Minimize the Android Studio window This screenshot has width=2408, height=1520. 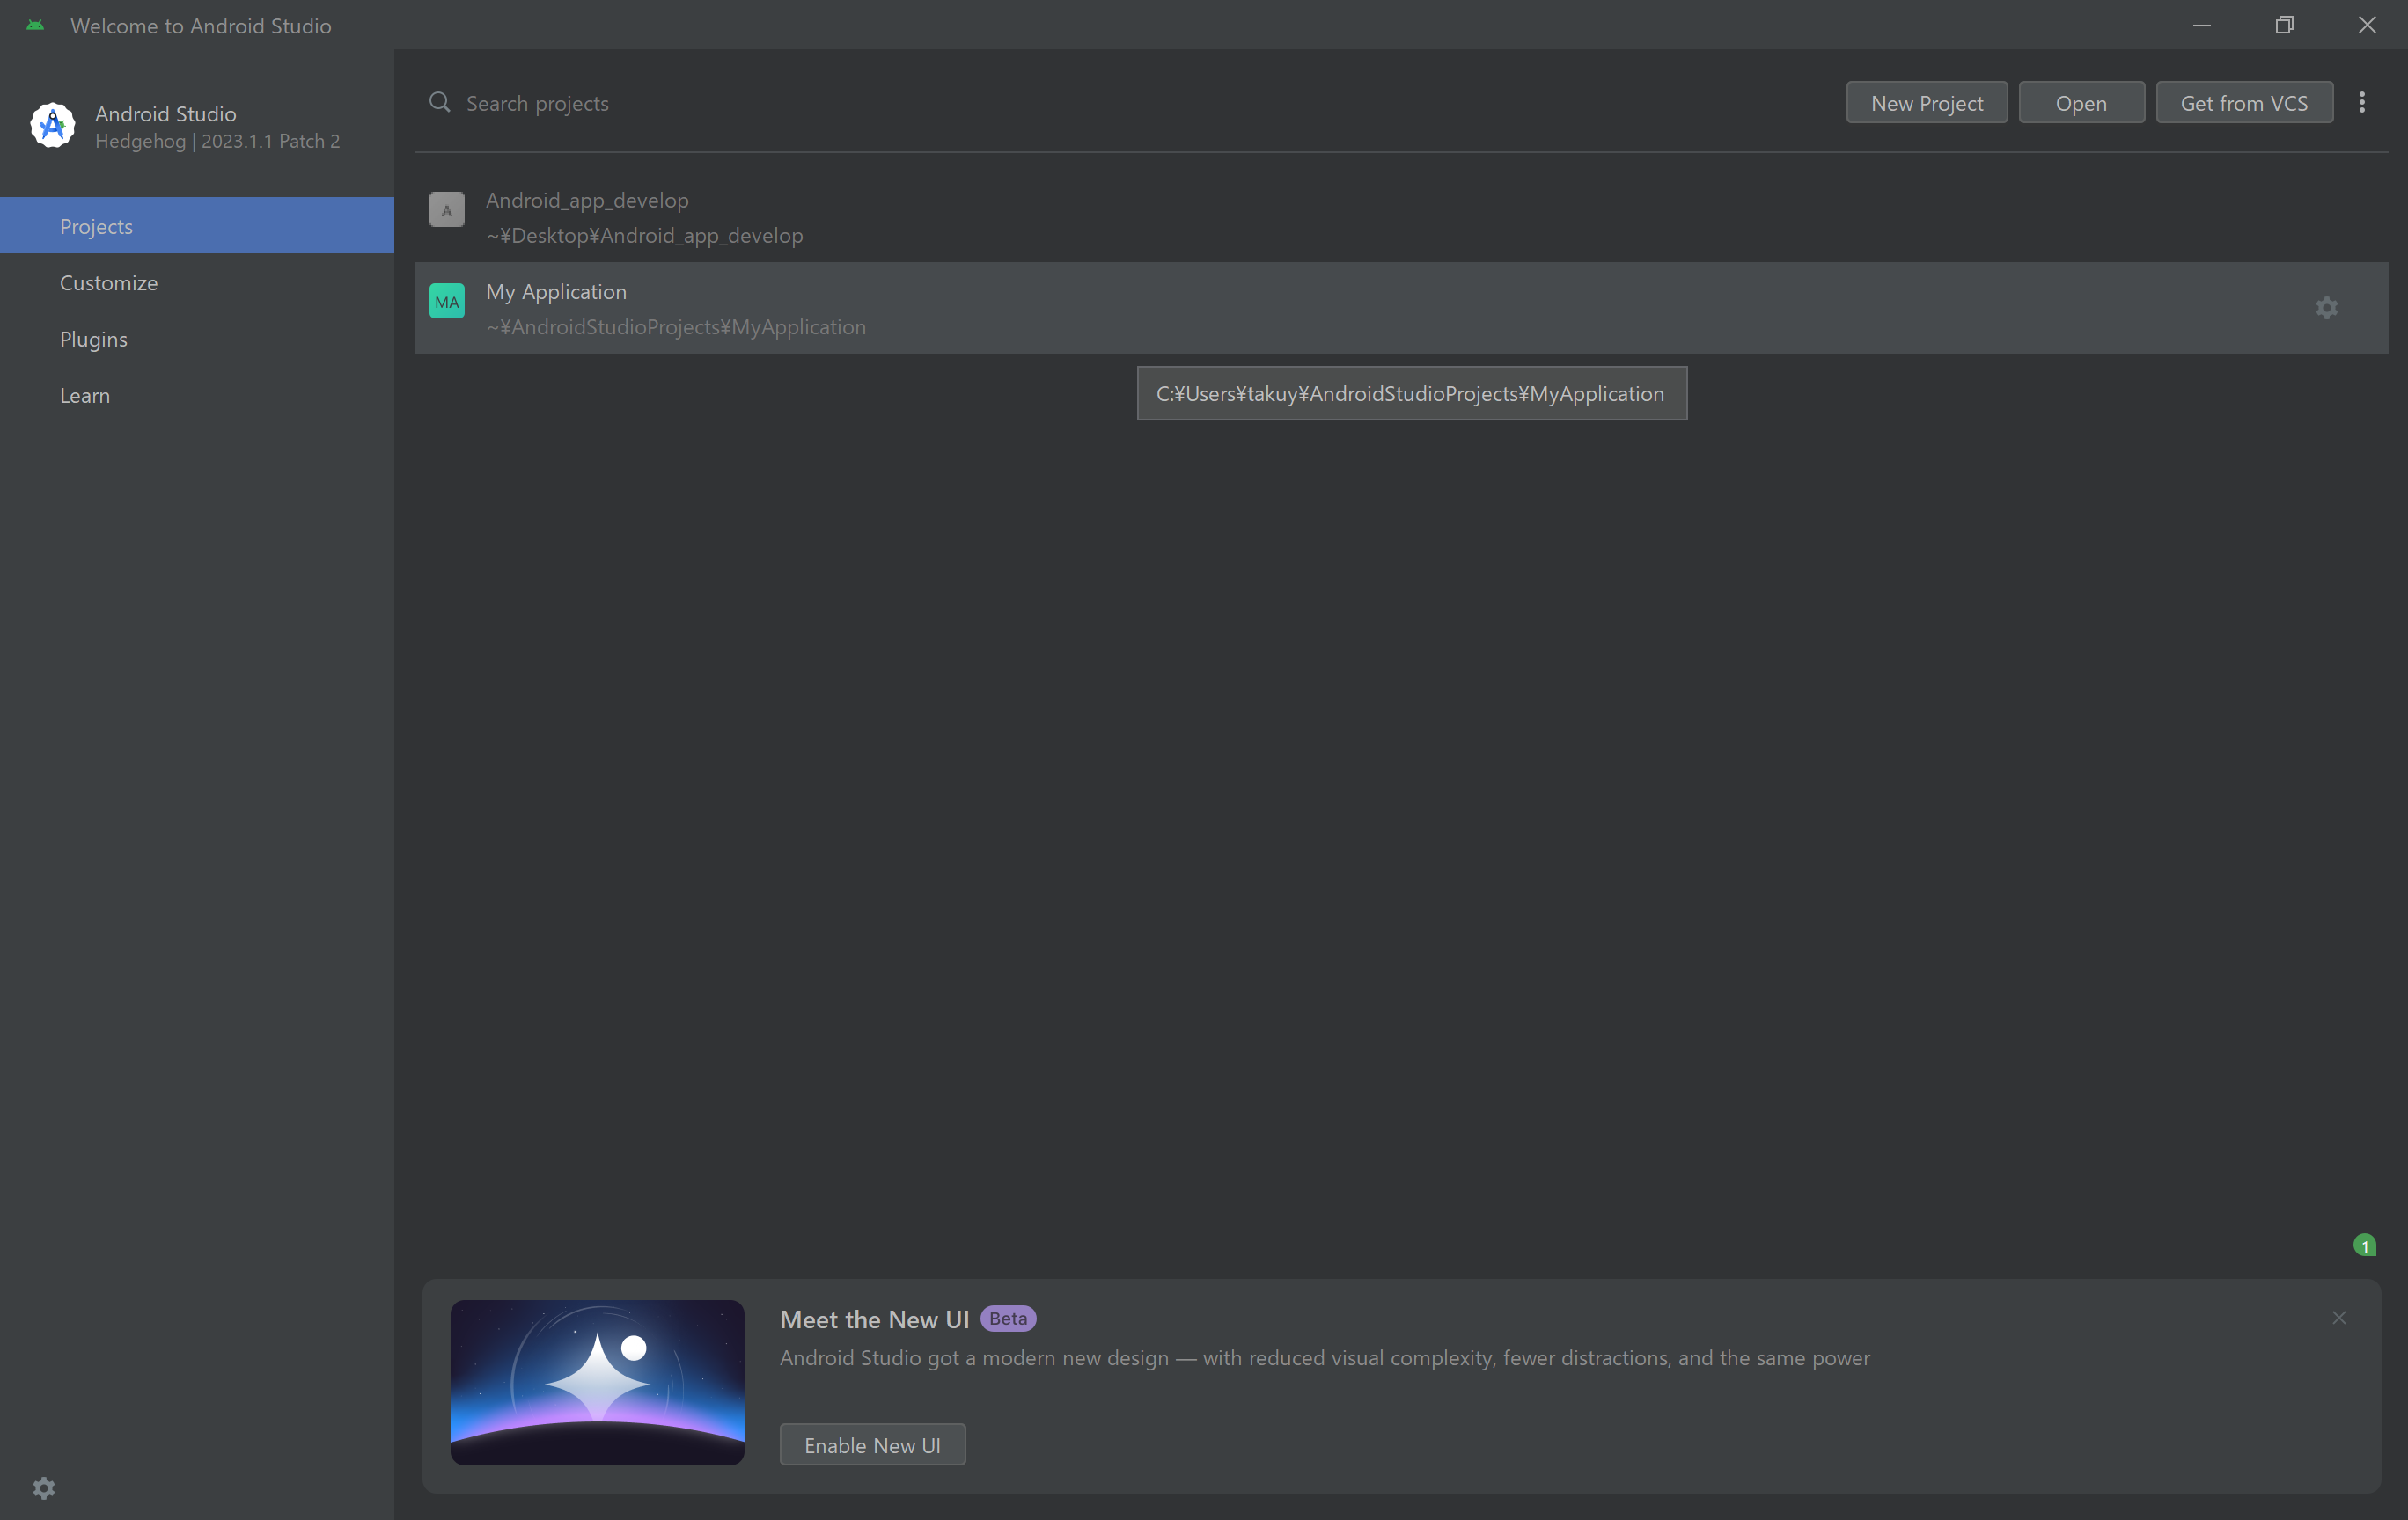coord(2202,25)
